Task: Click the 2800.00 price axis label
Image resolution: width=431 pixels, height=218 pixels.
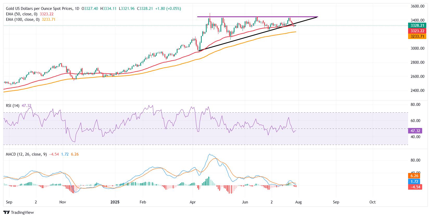Action: (x=417, y=62)
